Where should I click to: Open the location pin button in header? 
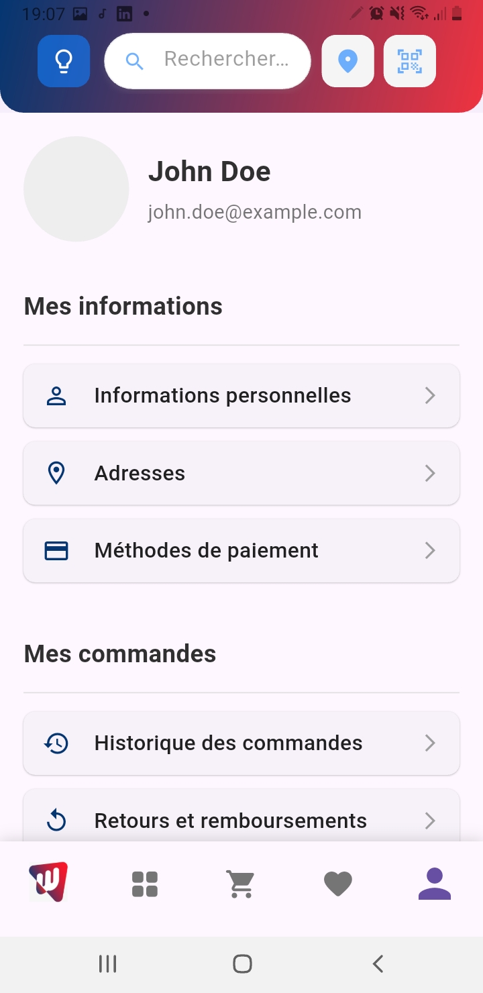click(x=347, y=61)
